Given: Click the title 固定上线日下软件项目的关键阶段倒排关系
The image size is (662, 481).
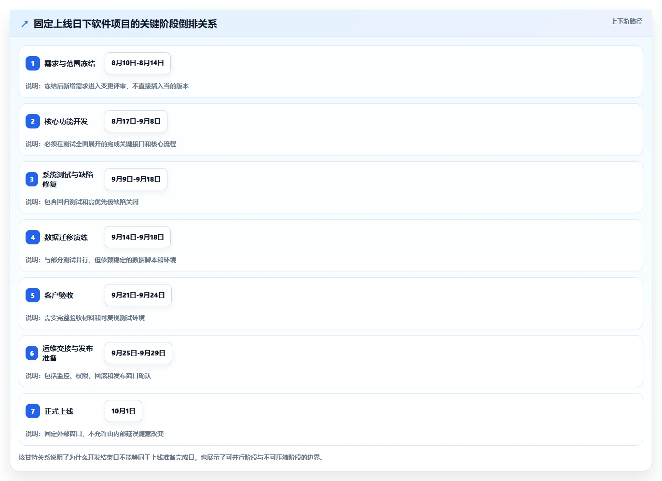Looking at the screenshot, I should click(x=125, y=24).
